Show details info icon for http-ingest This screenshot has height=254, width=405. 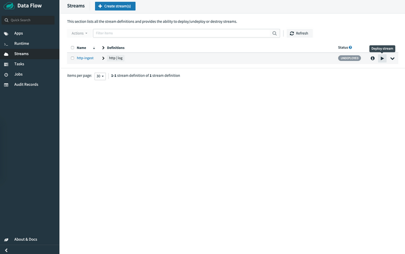(x=373, y=58)
